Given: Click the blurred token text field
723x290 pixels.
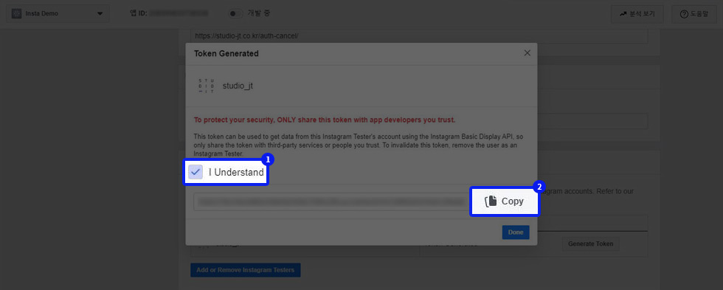Looking at the screenshot, I should (x=331, y=202).
